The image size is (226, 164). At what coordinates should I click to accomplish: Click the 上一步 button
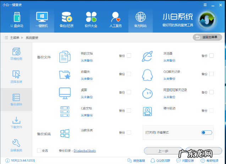point(163,151)
